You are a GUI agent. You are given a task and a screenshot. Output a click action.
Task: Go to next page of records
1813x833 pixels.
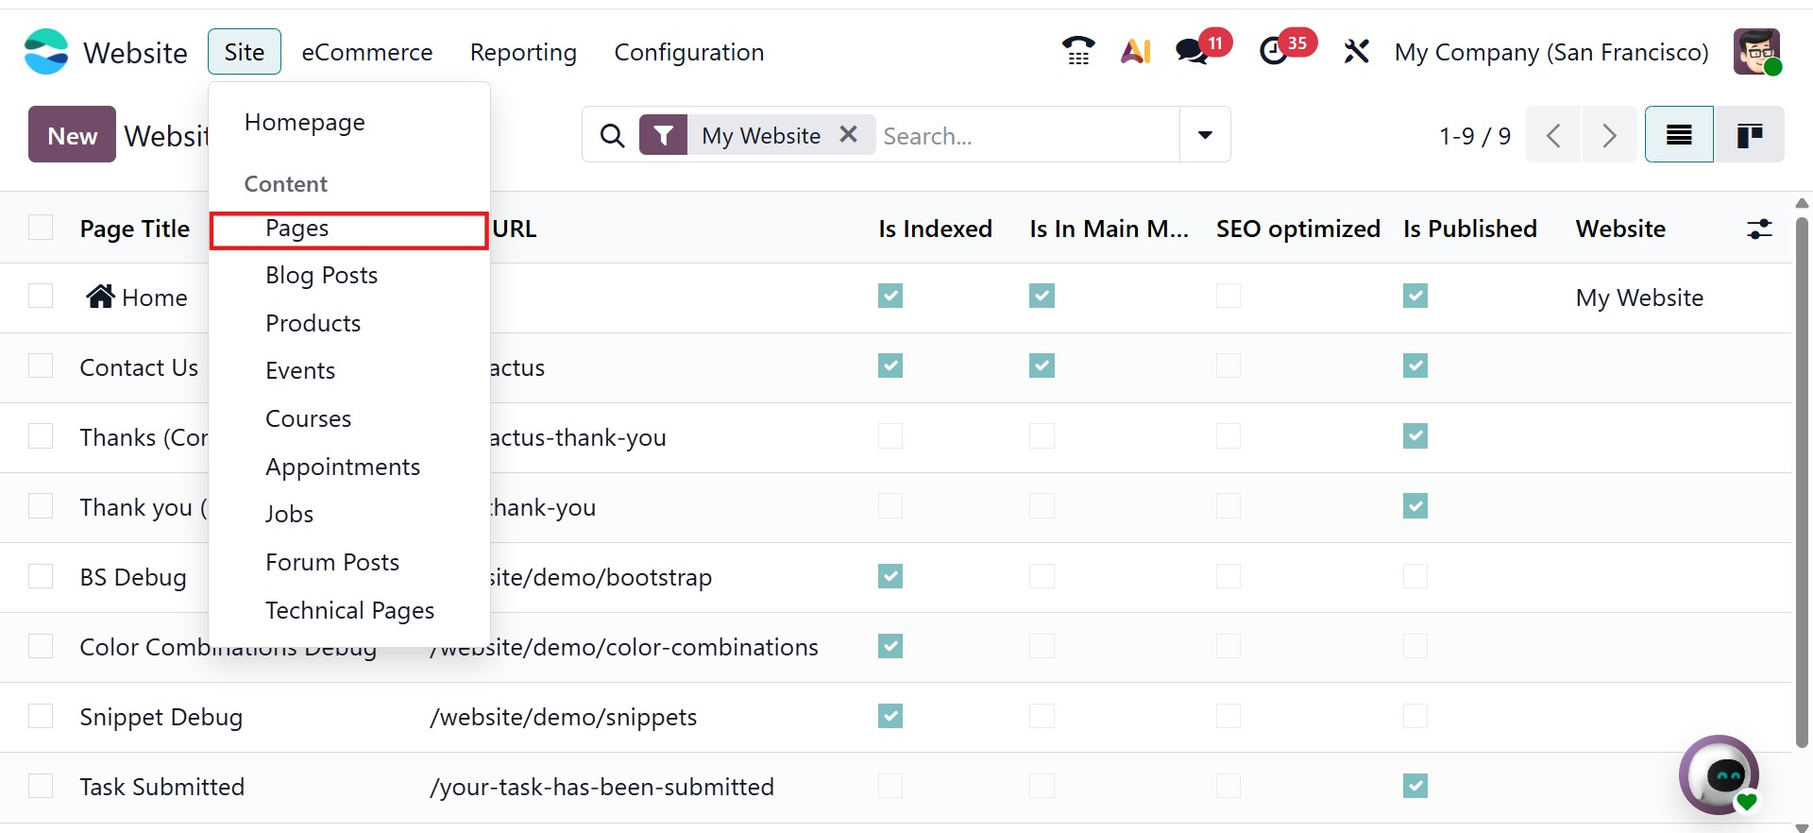point(1609,135)
